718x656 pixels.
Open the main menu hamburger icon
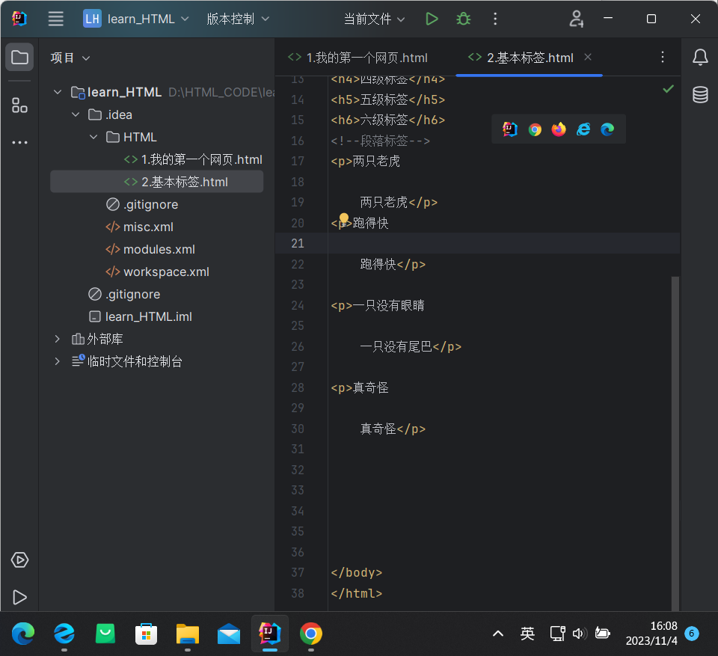click(55, 19)
